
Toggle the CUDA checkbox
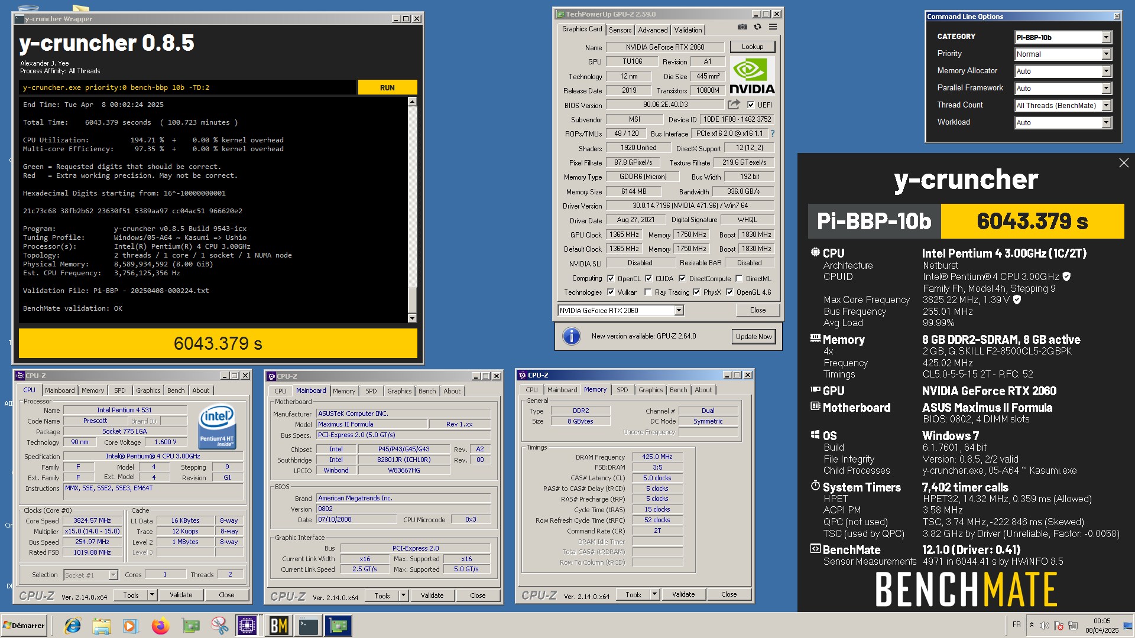[x=648, y=278]
